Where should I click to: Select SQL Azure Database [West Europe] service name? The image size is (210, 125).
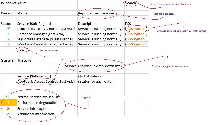pyautogui.click(x=45, y=39)
